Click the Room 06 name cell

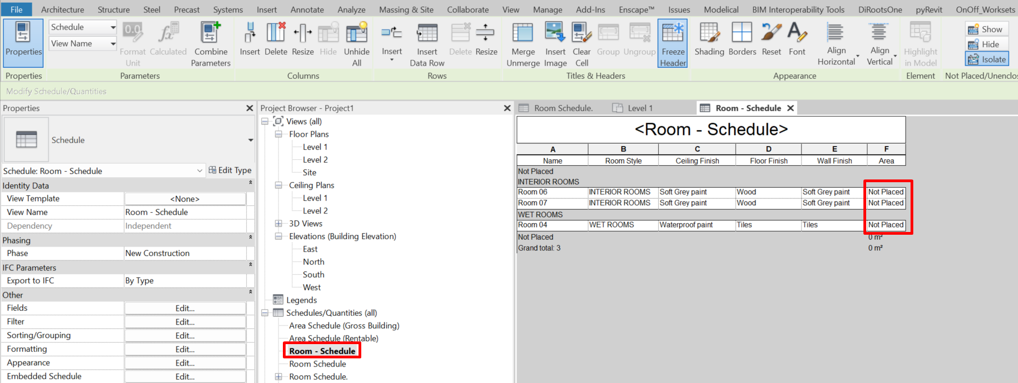coord(552,192)
